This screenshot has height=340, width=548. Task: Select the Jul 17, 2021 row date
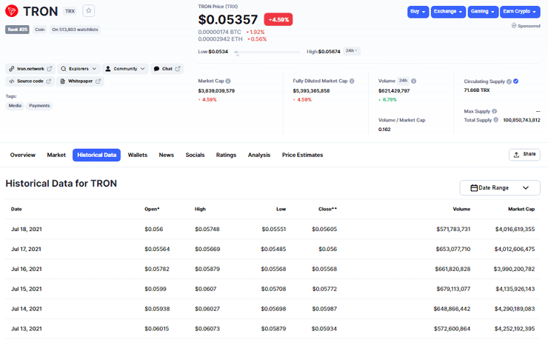pos(26,249)
